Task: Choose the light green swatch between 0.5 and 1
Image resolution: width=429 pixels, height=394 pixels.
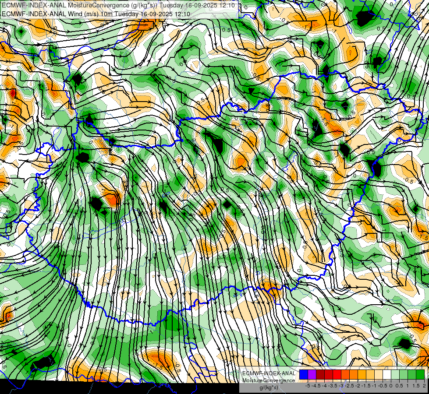Action: click(404, 375)
